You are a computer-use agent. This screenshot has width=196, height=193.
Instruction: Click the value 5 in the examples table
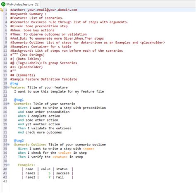(49, 173)
